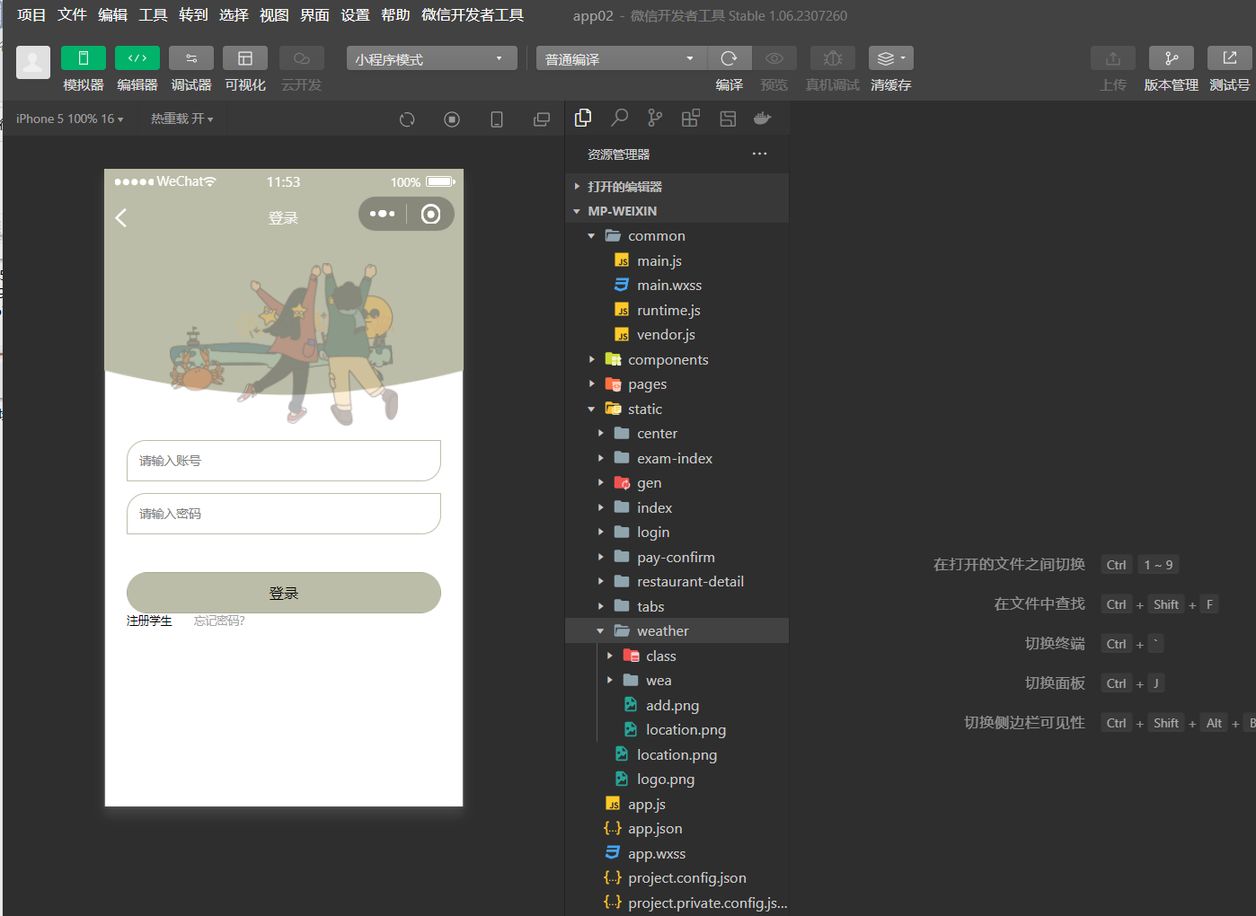Open the clear cache layers dropdown
Screen dimensions: 1256x916
[890, 58]
